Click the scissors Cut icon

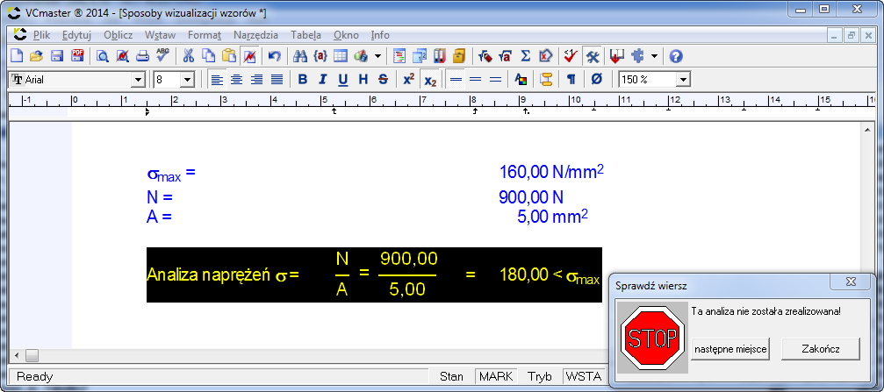187,56
